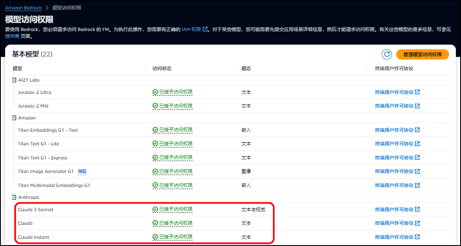Collapse the Amazon provider group
The width and height of the screenshot is (461, 246).
coord(14,118)
